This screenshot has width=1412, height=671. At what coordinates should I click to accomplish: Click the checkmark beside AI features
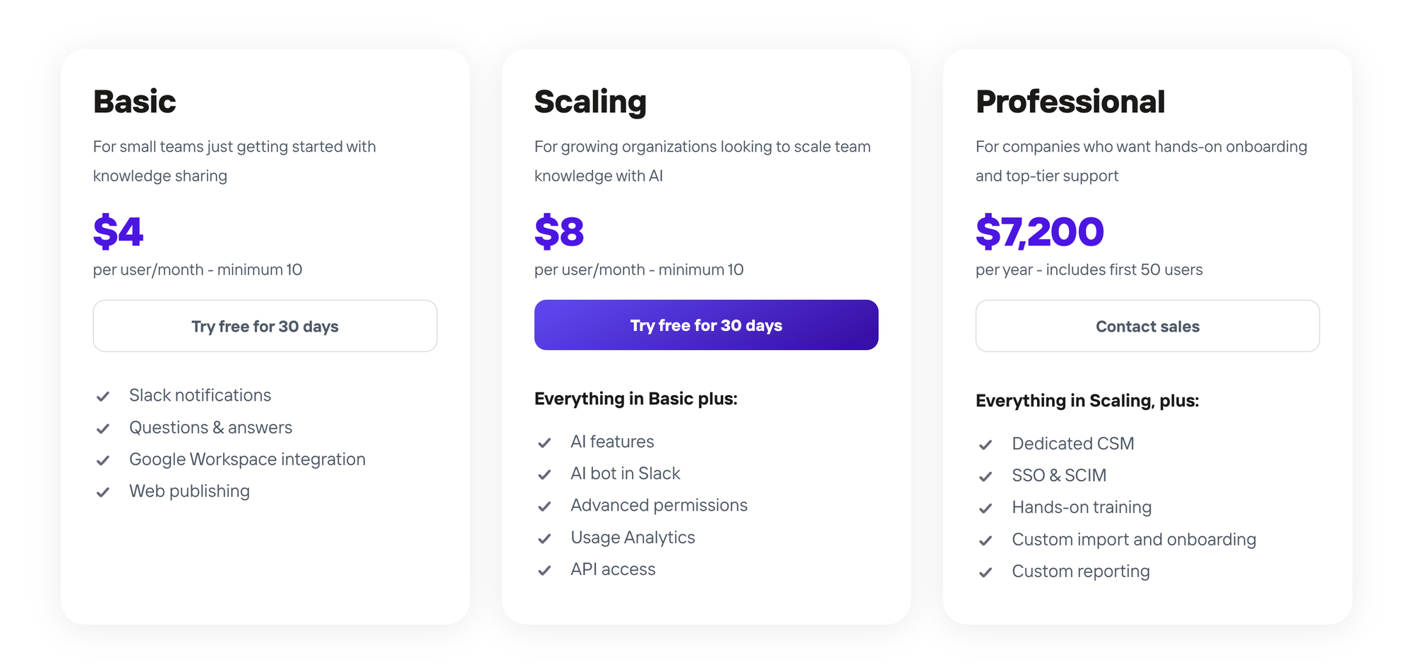[x=544, y=442]
